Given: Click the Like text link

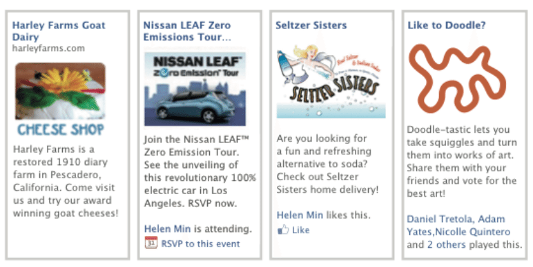Looking at the screenshot, I should point(300,230).
